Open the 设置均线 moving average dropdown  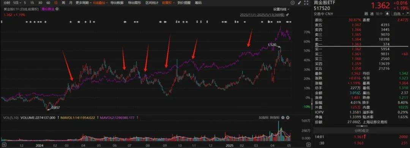281,9
